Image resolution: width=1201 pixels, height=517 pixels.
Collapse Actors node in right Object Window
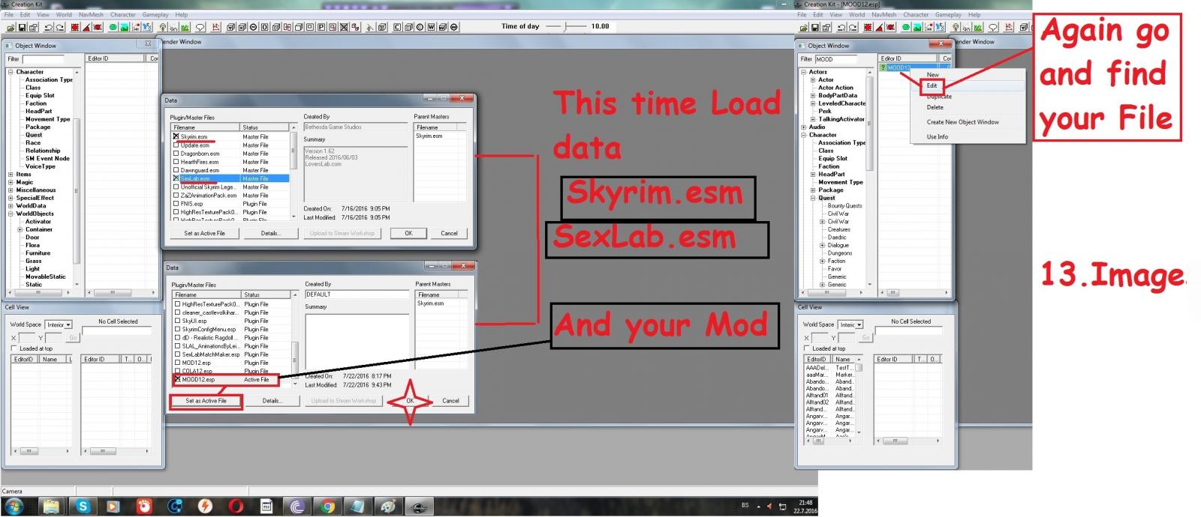click(803, 72)
